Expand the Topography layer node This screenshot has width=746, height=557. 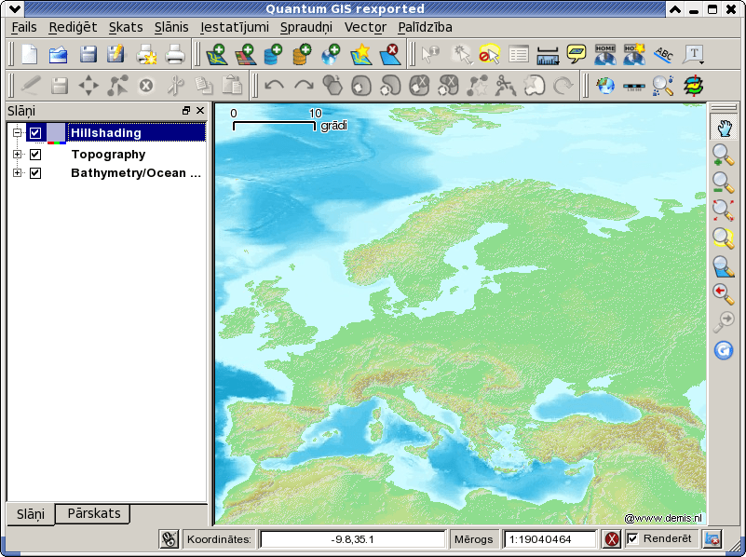[x=17, y=154]
